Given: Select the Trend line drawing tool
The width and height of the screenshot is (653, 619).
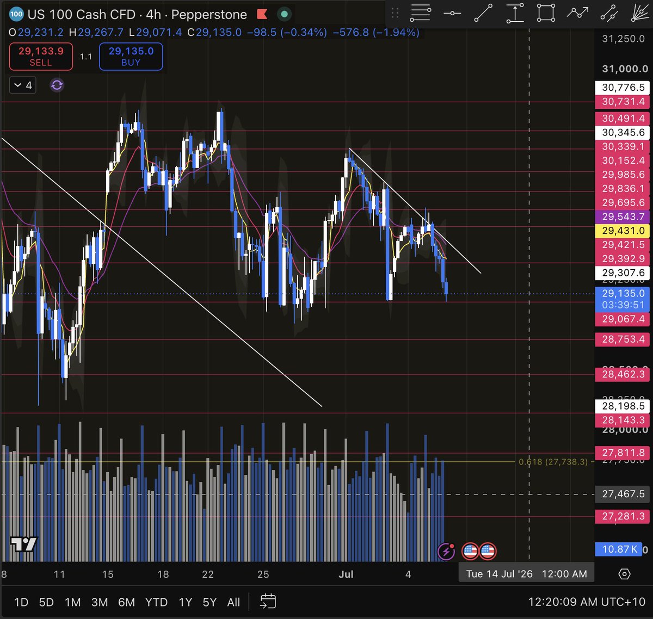Looking at the screenshot, I should 483,13.
